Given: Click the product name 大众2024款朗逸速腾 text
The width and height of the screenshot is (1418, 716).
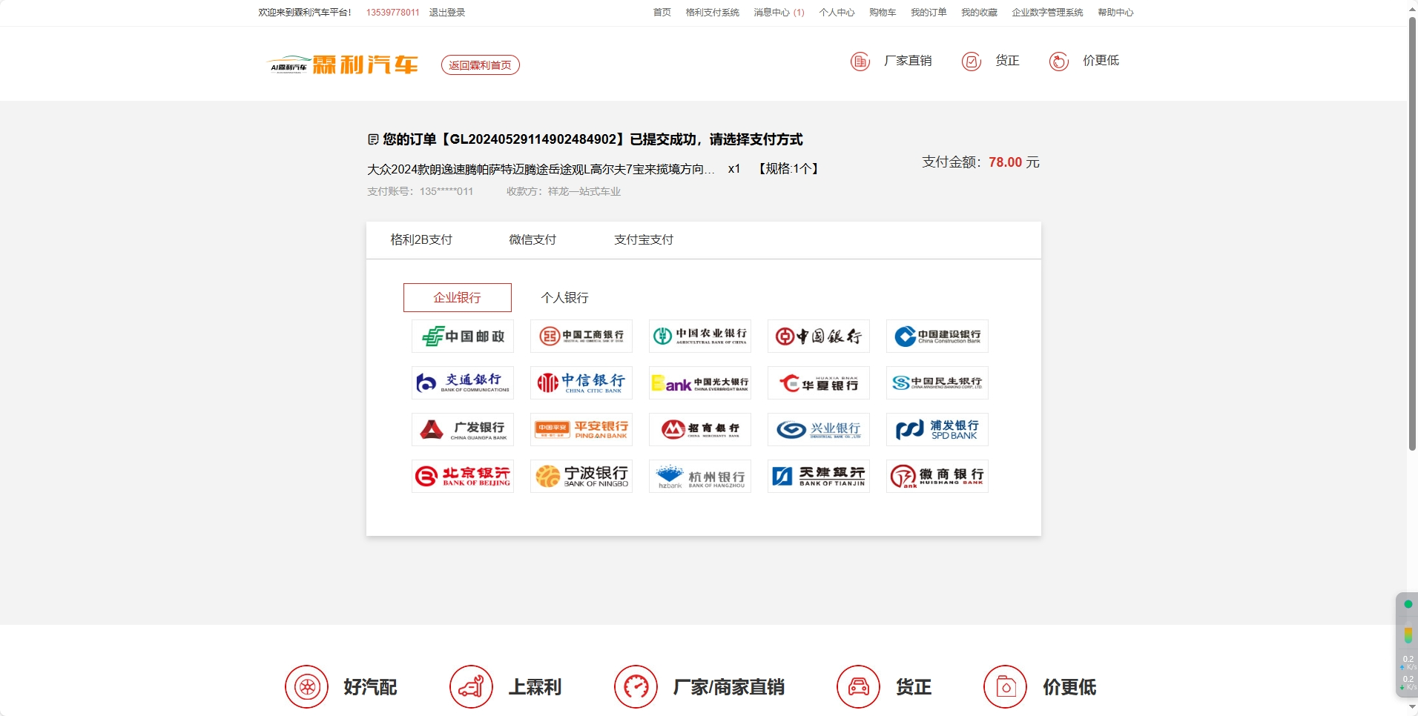Looking at the screenshot, I should [x=541, y=169].
